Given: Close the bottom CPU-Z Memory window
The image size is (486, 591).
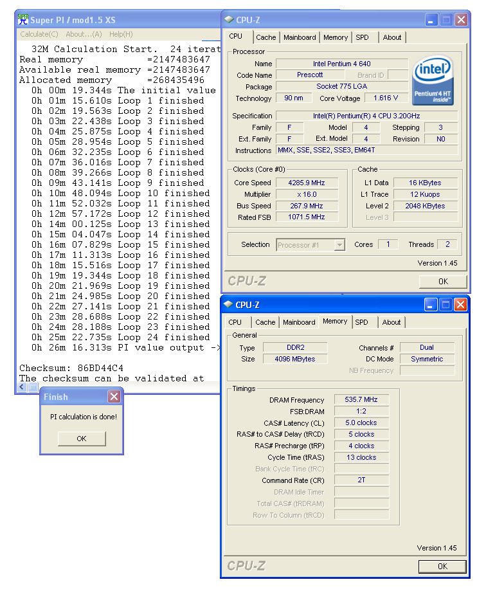Looking at the screenshot, I should (x=460, y=305).
